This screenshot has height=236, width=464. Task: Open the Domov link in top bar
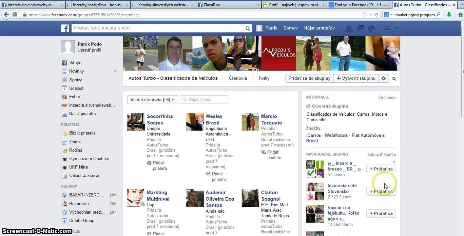(x=291, y=28)
